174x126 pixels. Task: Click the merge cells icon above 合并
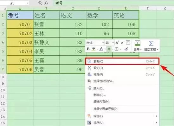pyautogui.click(x=138, y=43)
